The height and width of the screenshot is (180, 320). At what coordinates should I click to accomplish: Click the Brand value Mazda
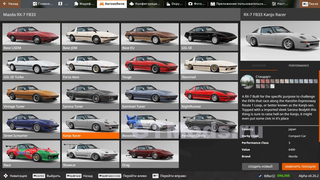293,156
